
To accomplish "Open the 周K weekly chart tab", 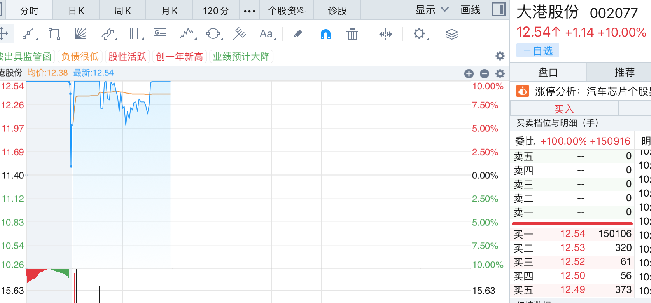I will (123, 10).
